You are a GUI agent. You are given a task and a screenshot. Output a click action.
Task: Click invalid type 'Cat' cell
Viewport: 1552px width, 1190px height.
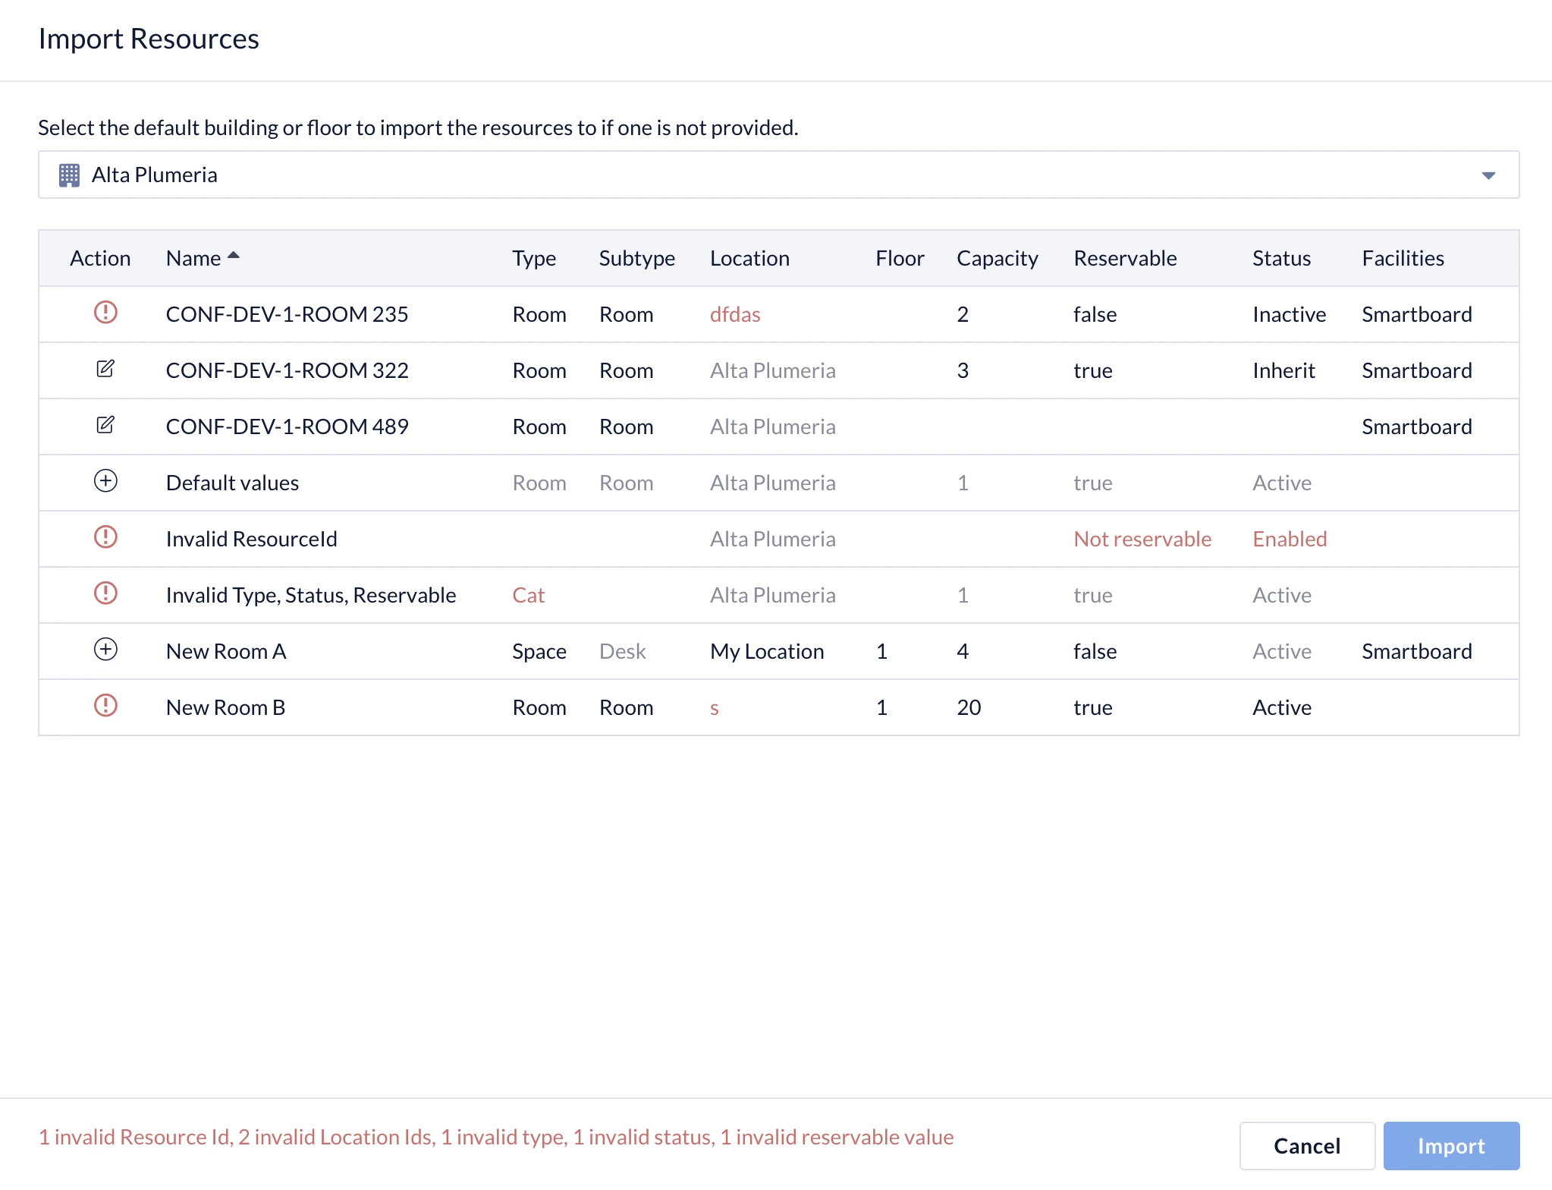click(x=528, y=595)
